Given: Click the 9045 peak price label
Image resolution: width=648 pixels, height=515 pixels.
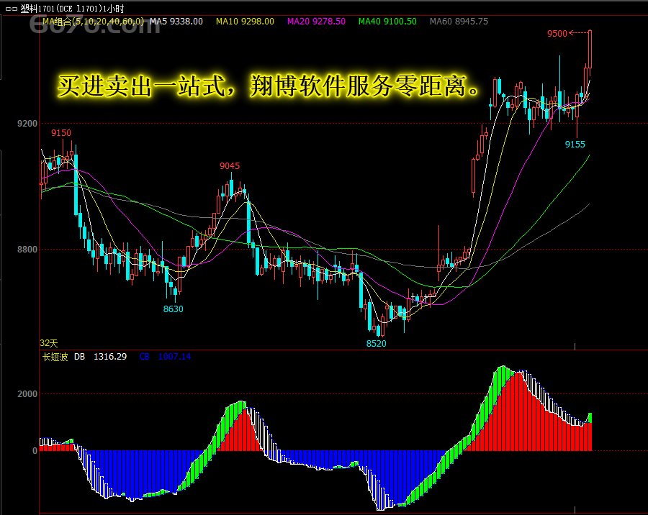Looking at the screenshot, I should (230, 165).
